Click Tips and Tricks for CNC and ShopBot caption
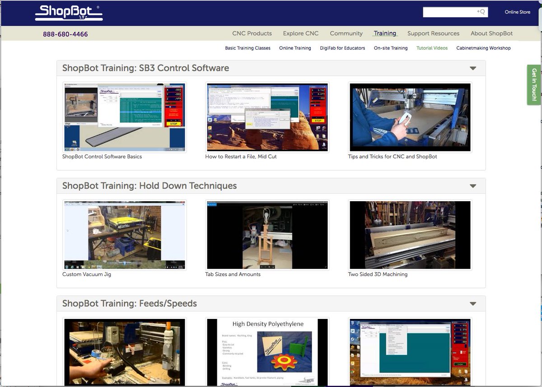This screenshot has width=542, height=387. (x=392, y=157)
